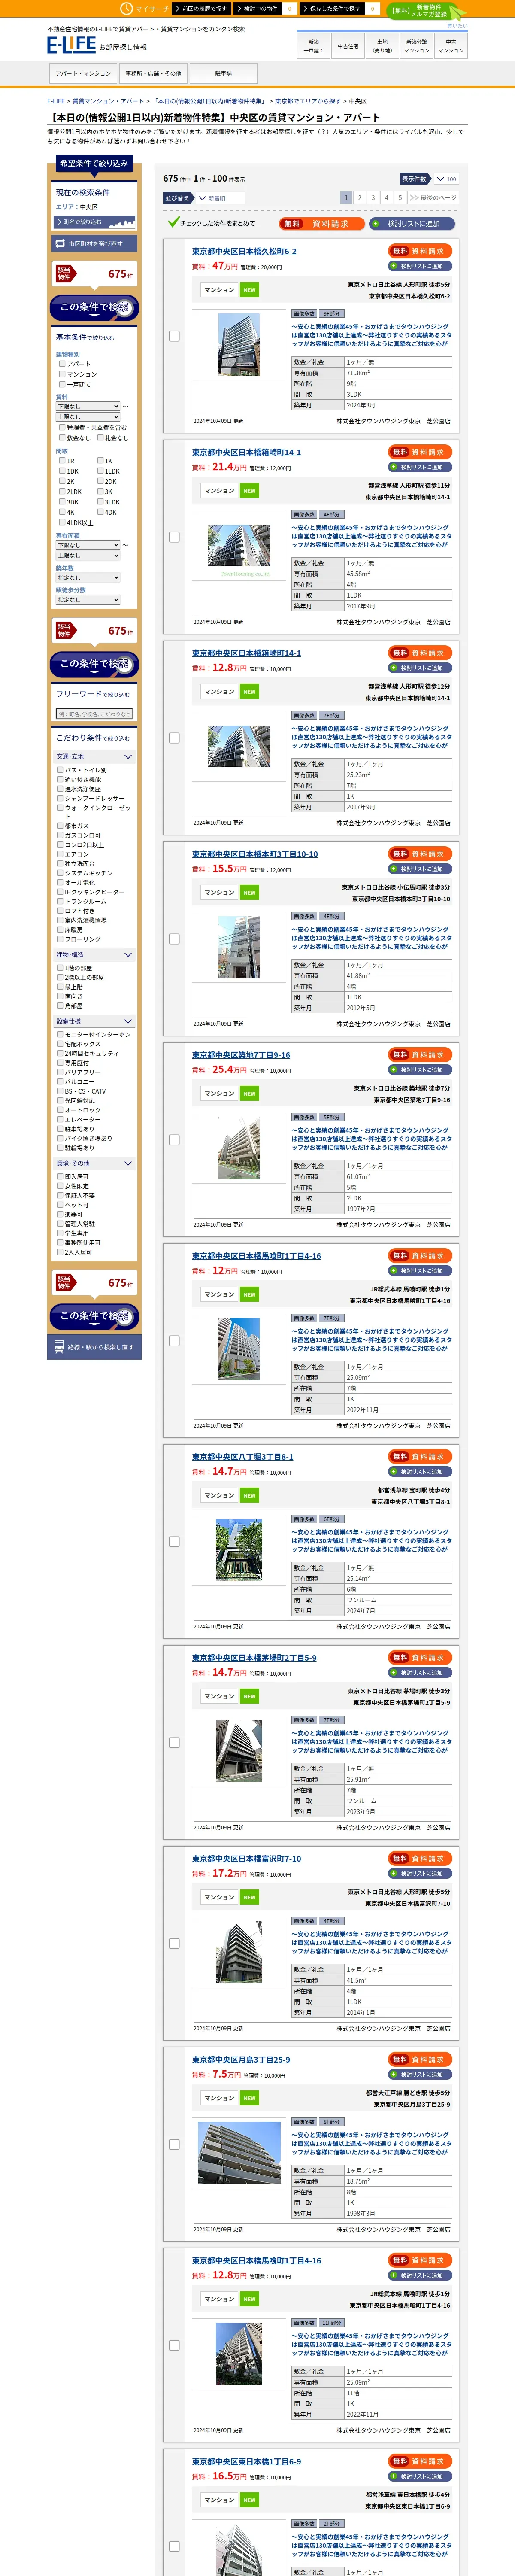515x2576 pixels.
Task: Open the 賃料 上限なし dropdown
Action: tap(88, 417)
